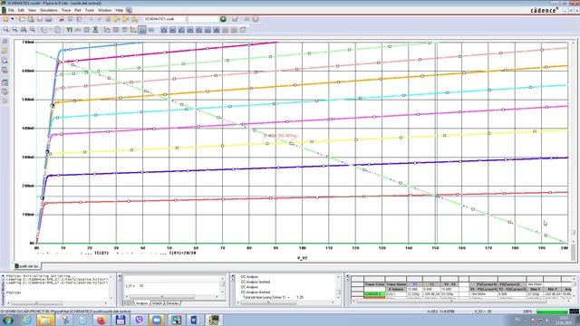Click the simulation output log horizontal scrollbar

click(287, 302)
